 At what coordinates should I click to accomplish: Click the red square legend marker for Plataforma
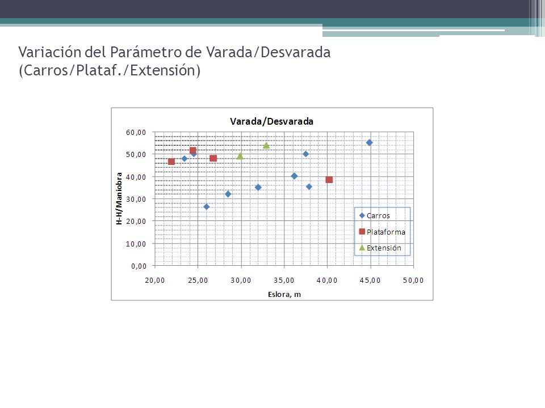[362, 231]
